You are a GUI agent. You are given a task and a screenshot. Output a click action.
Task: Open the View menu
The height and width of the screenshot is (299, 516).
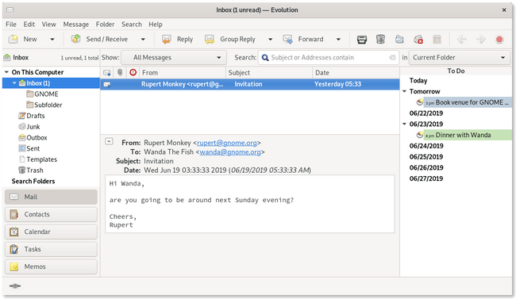point(48,25)
